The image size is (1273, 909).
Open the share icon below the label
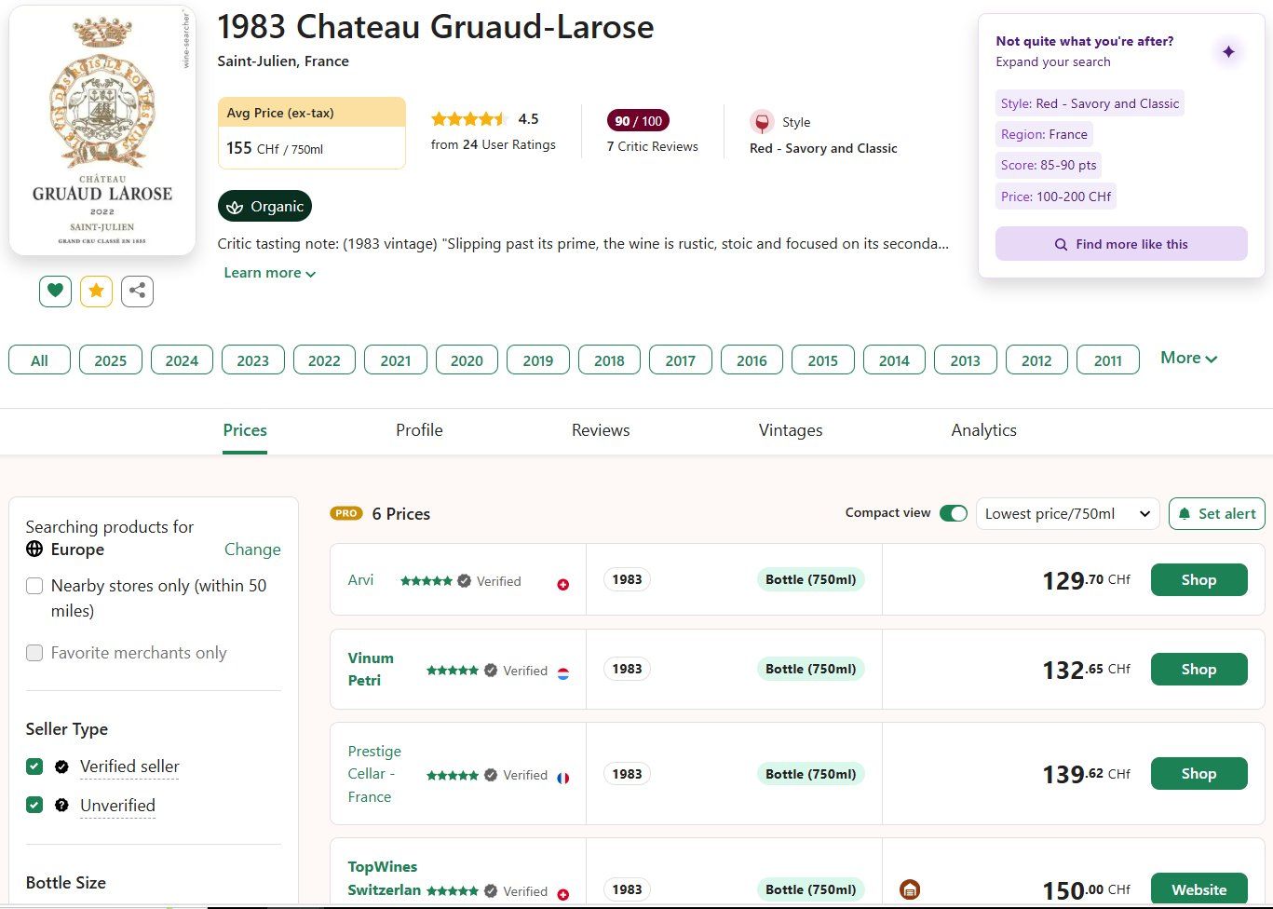click(x=137, y=291)
